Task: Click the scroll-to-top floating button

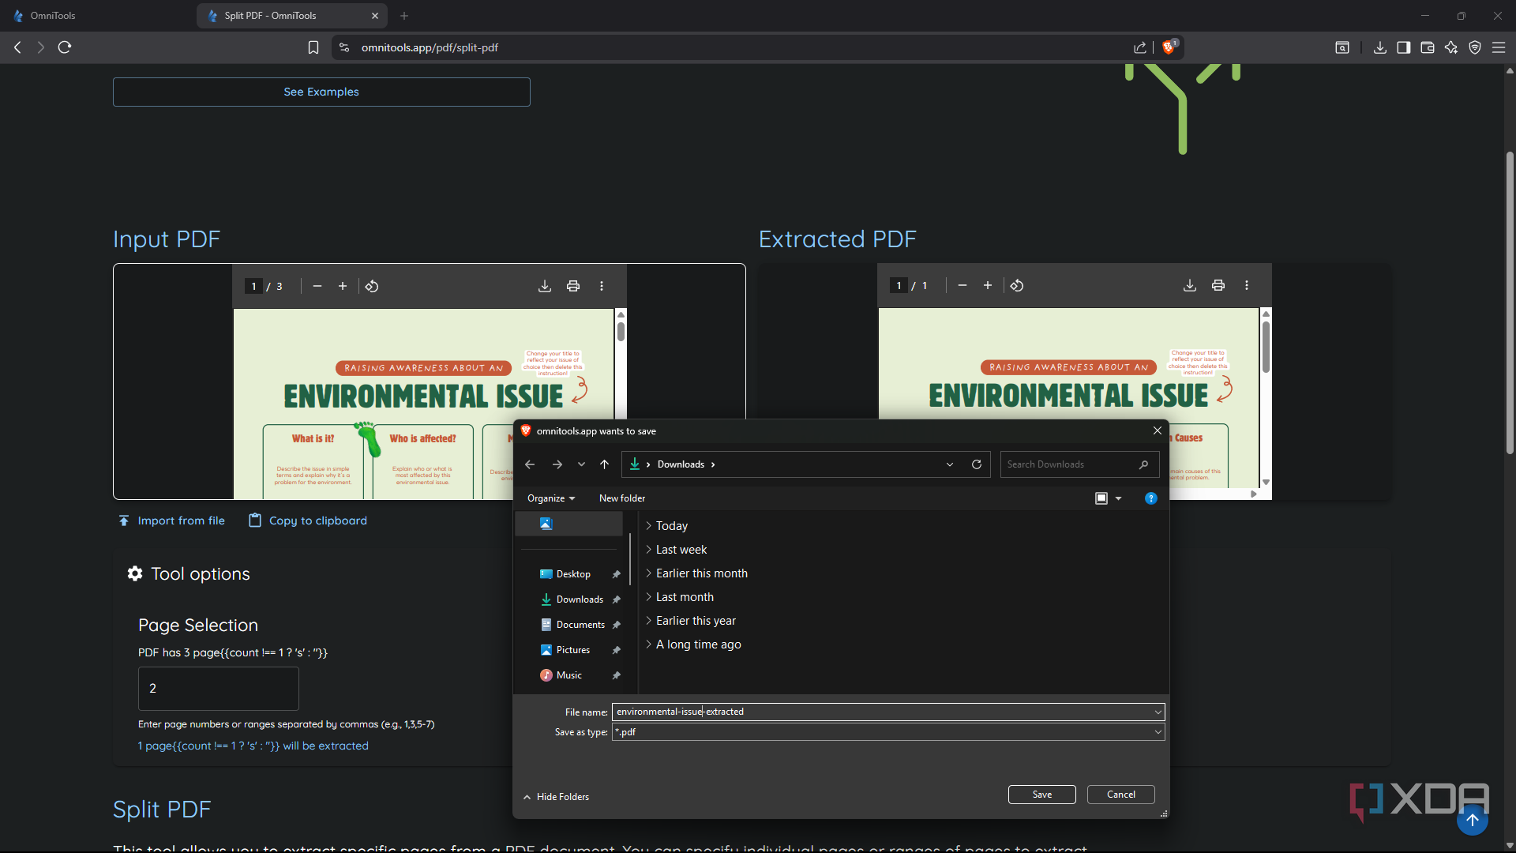Action: [1473, 820]
